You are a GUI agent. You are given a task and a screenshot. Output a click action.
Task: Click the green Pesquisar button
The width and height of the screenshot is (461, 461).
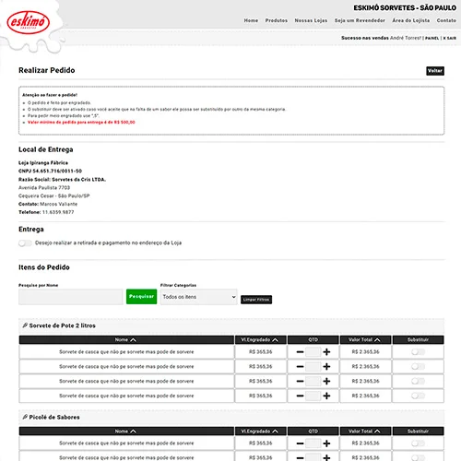tap(141, 297)
